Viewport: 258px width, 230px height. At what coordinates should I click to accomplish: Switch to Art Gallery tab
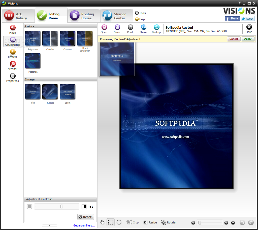[18, 16]
